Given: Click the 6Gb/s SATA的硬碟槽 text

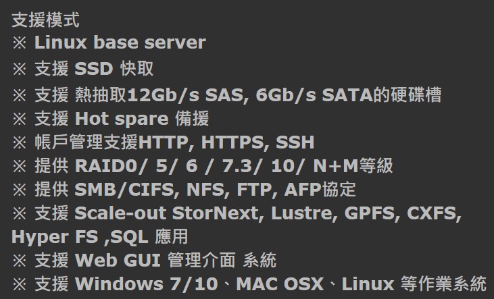Looking at the screenshot, I should 349,94.
